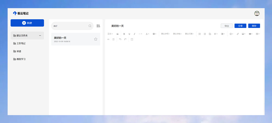272x123 pixels.
Task: Toggle bold formatting
Action: 124,34
